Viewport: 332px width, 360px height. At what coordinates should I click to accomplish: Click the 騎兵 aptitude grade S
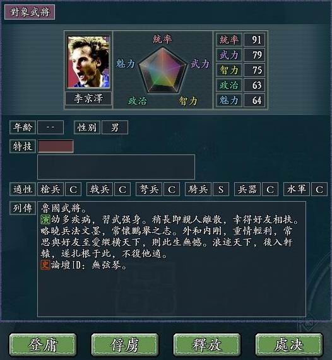pos(221,189)
